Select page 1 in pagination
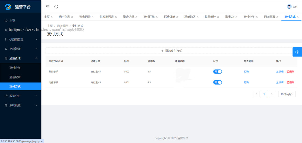The width and height of the screenshot is (302, 143). (x=264, y=94)
